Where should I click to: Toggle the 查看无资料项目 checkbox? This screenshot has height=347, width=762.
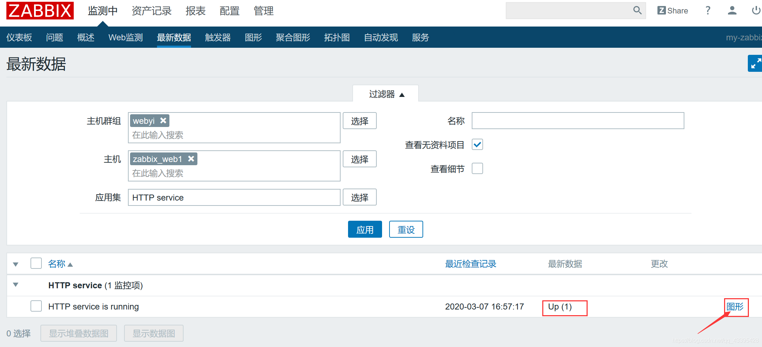477,144
